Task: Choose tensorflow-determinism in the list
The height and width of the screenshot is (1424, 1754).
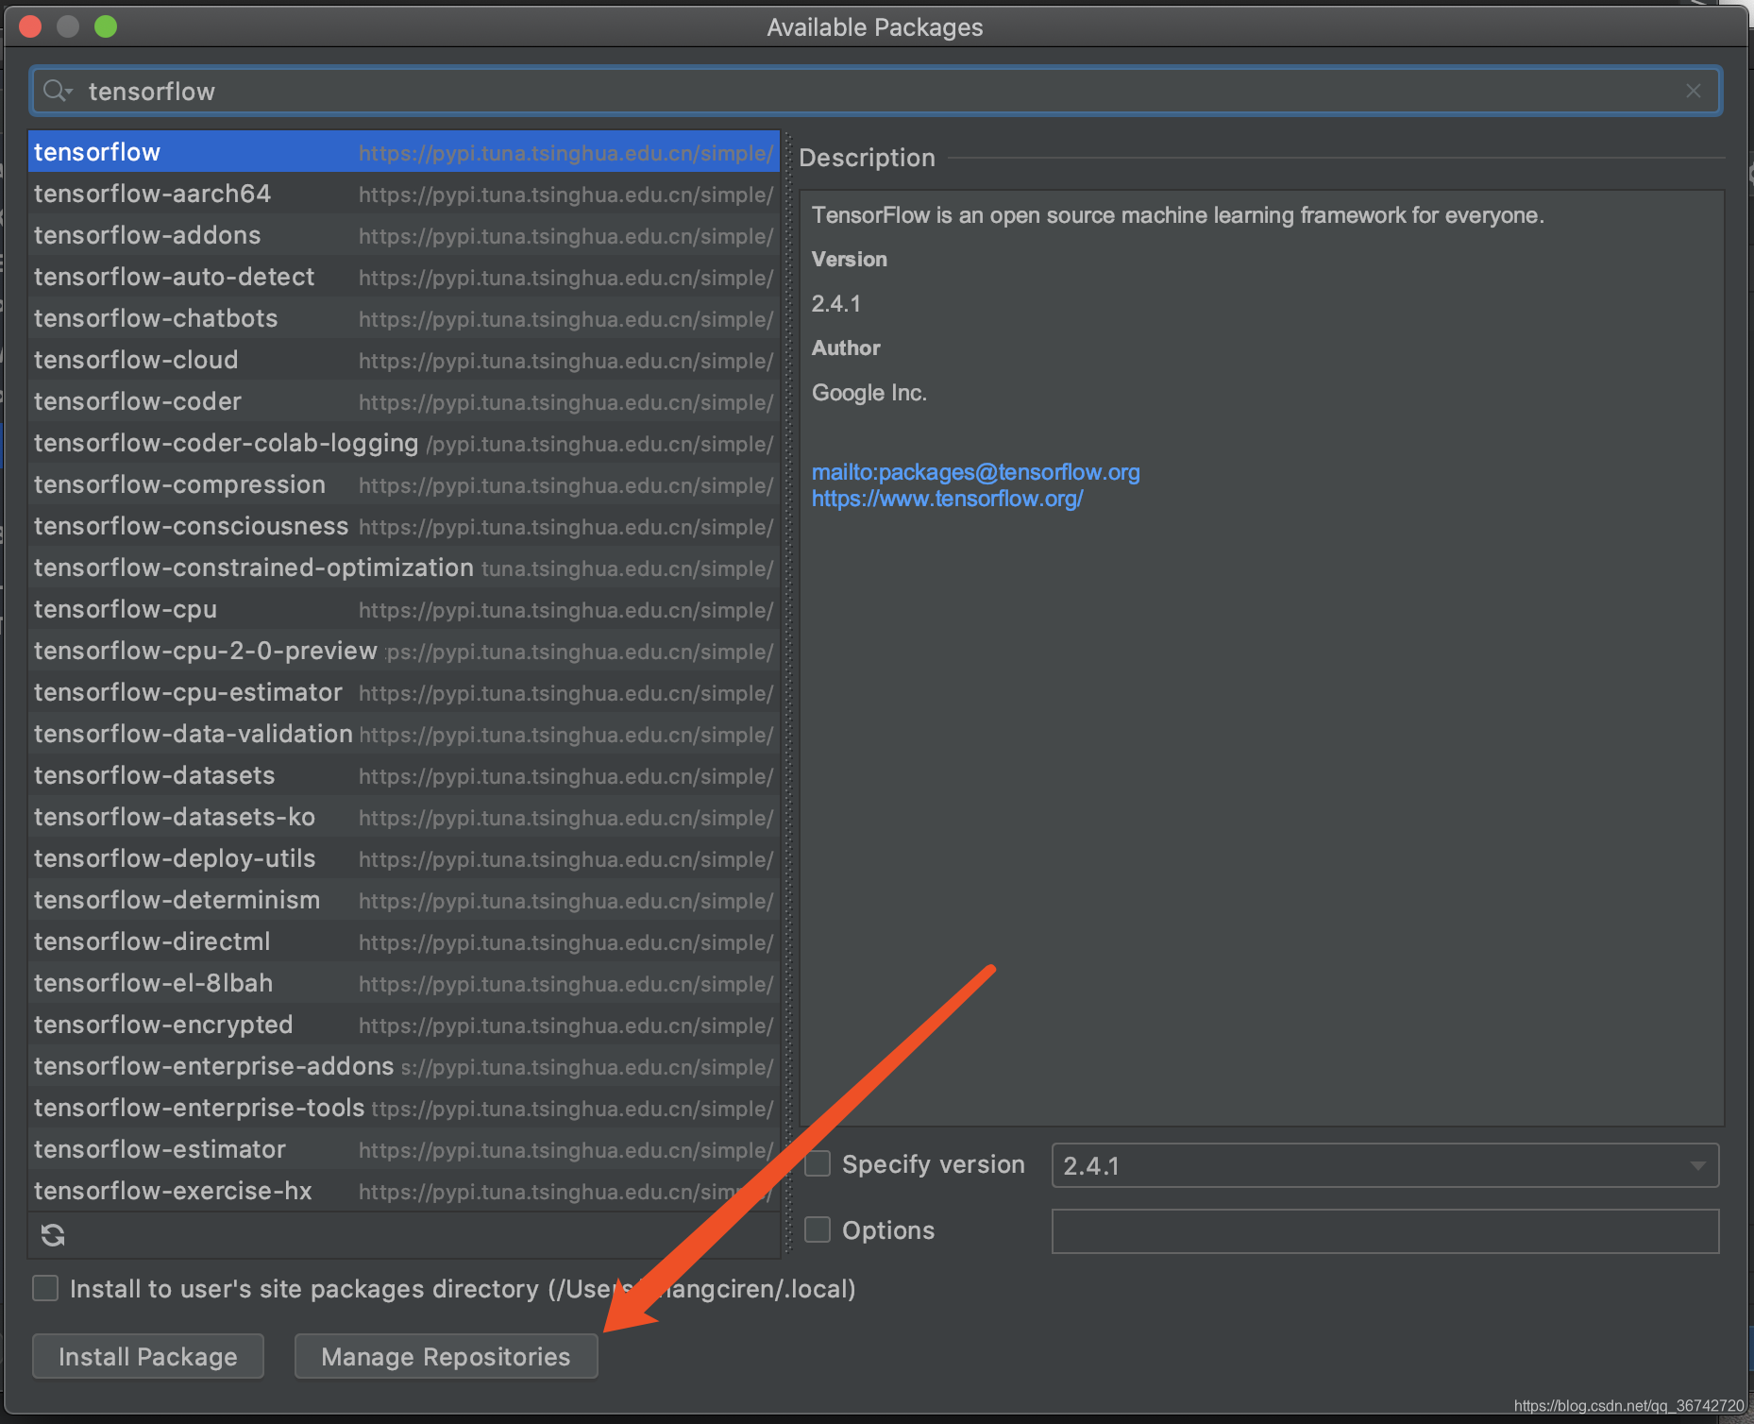Action: coord(404,900)
